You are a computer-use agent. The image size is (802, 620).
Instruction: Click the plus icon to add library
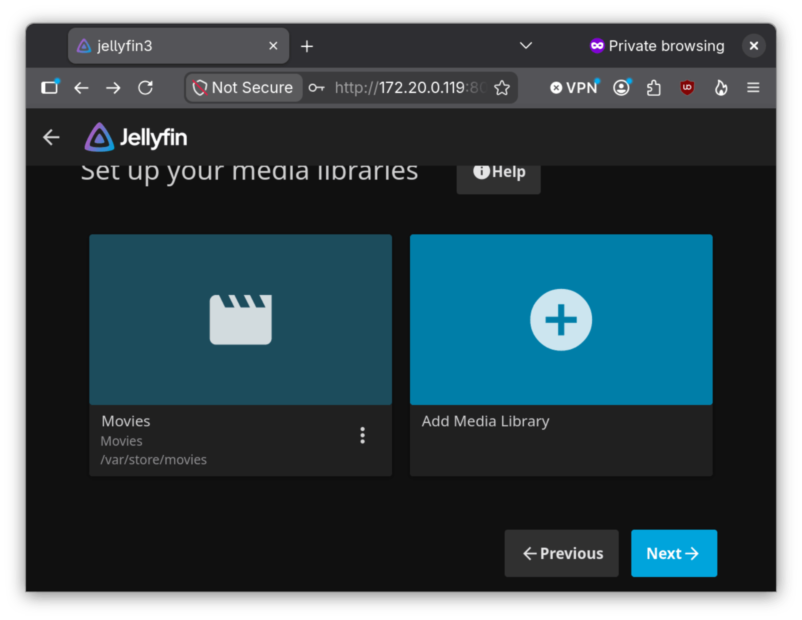(561, 319)
